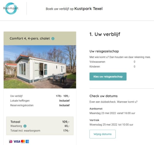Viewport: 154px width, 145px height.
Task: Click the Vertrek date Woensdag 25 mei 2022
Action: 103,124
